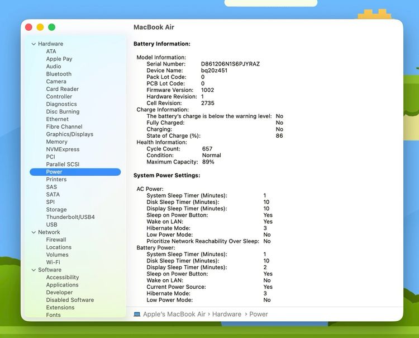Select NVMExpress in the sidebar

tap(63, 149)
